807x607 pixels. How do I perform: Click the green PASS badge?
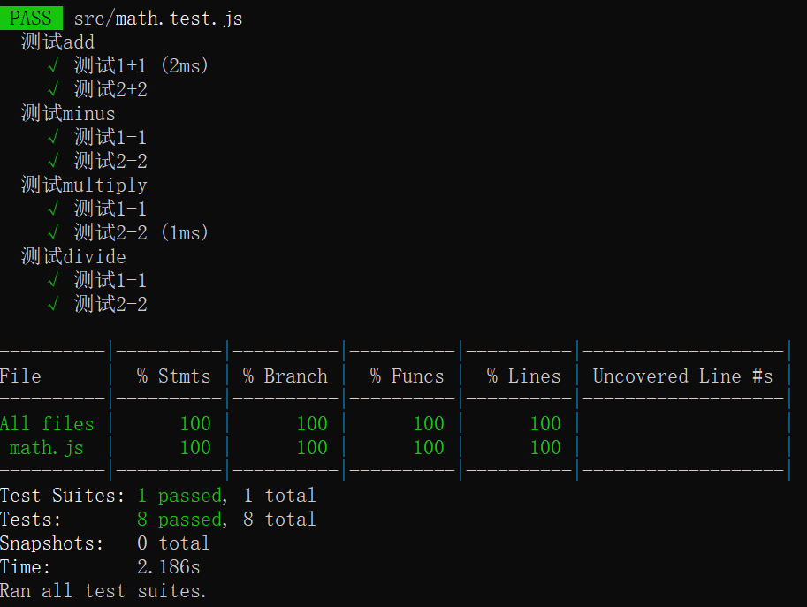pos(31,18)
